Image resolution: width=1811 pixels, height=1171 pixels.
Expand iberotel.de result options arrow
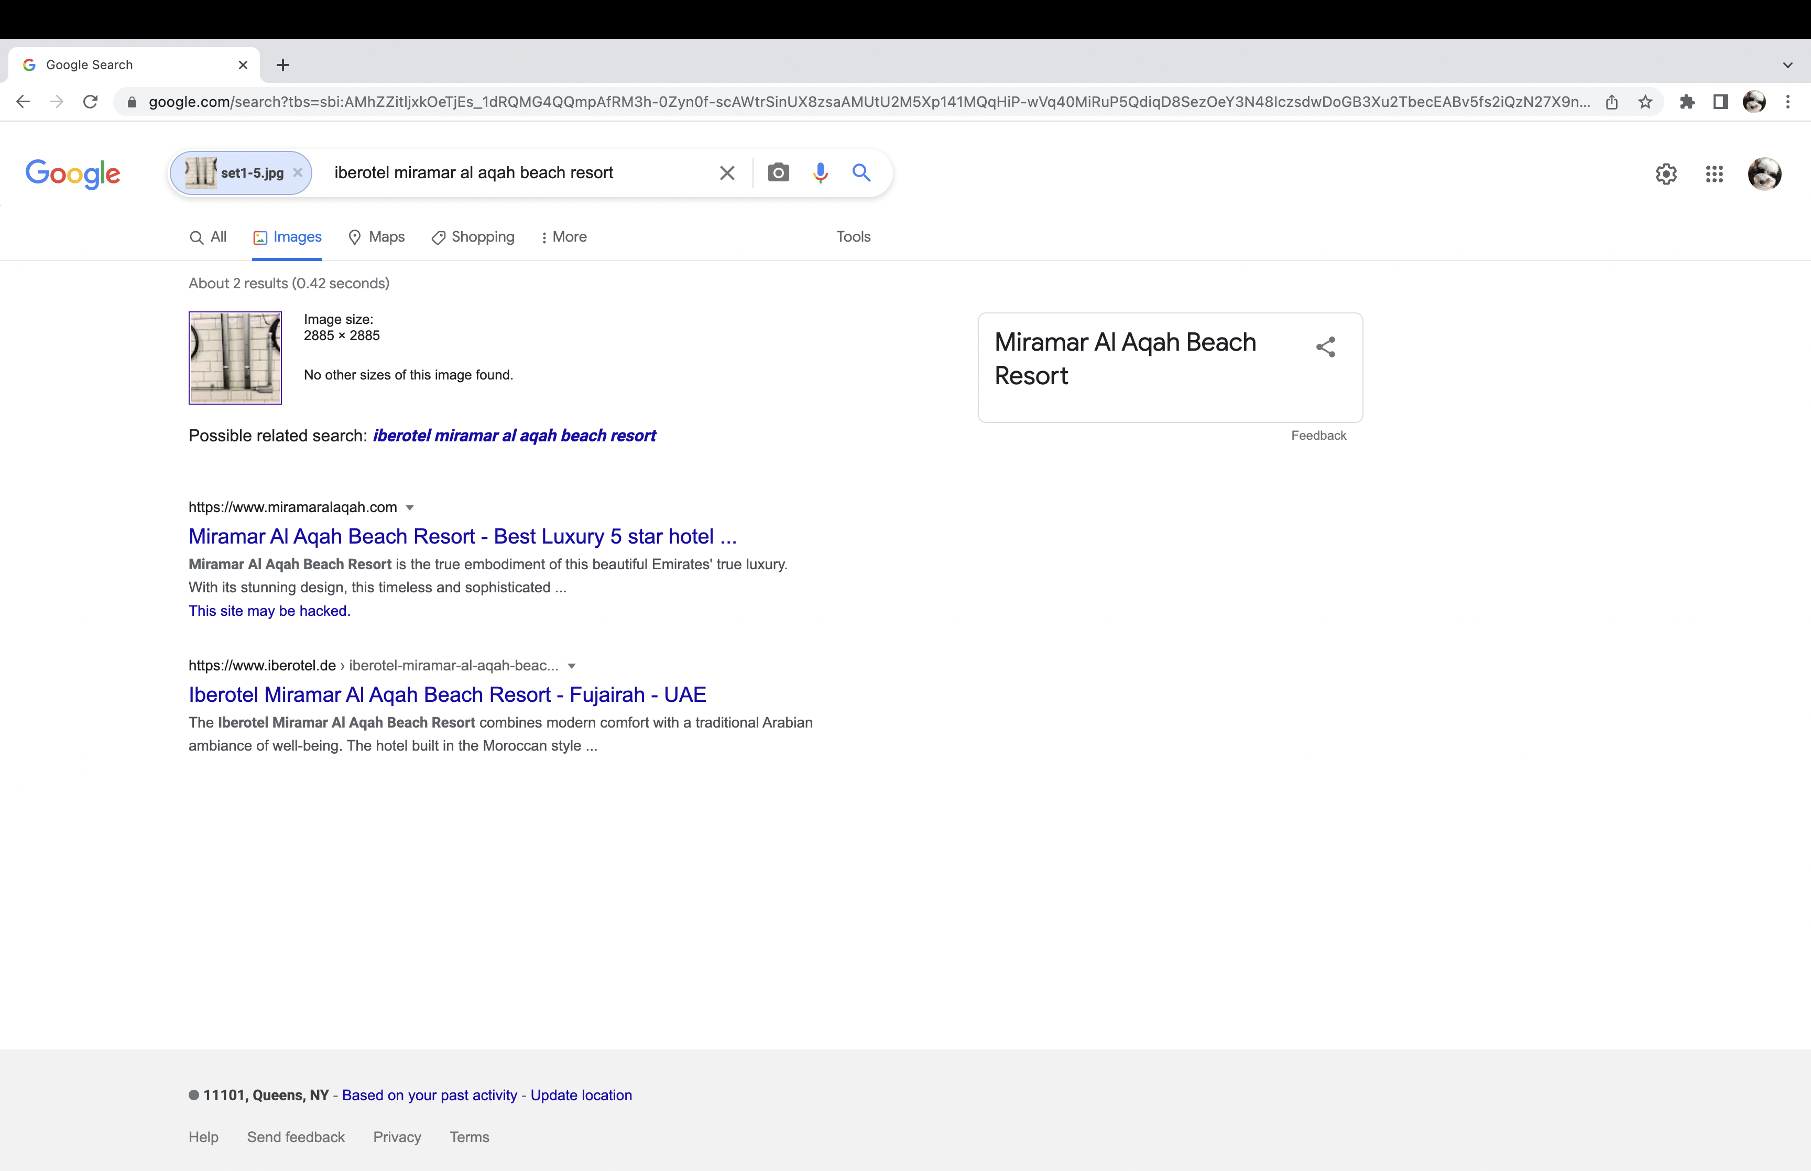tap(572, 666)
